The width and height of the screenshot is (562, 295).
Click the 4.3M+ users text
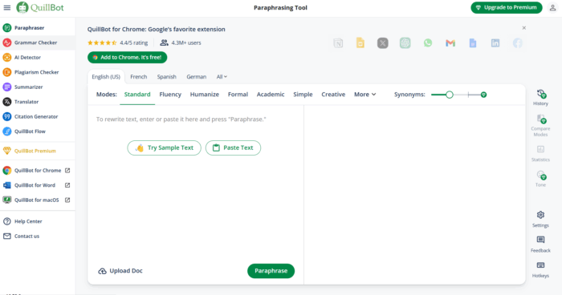186,43
